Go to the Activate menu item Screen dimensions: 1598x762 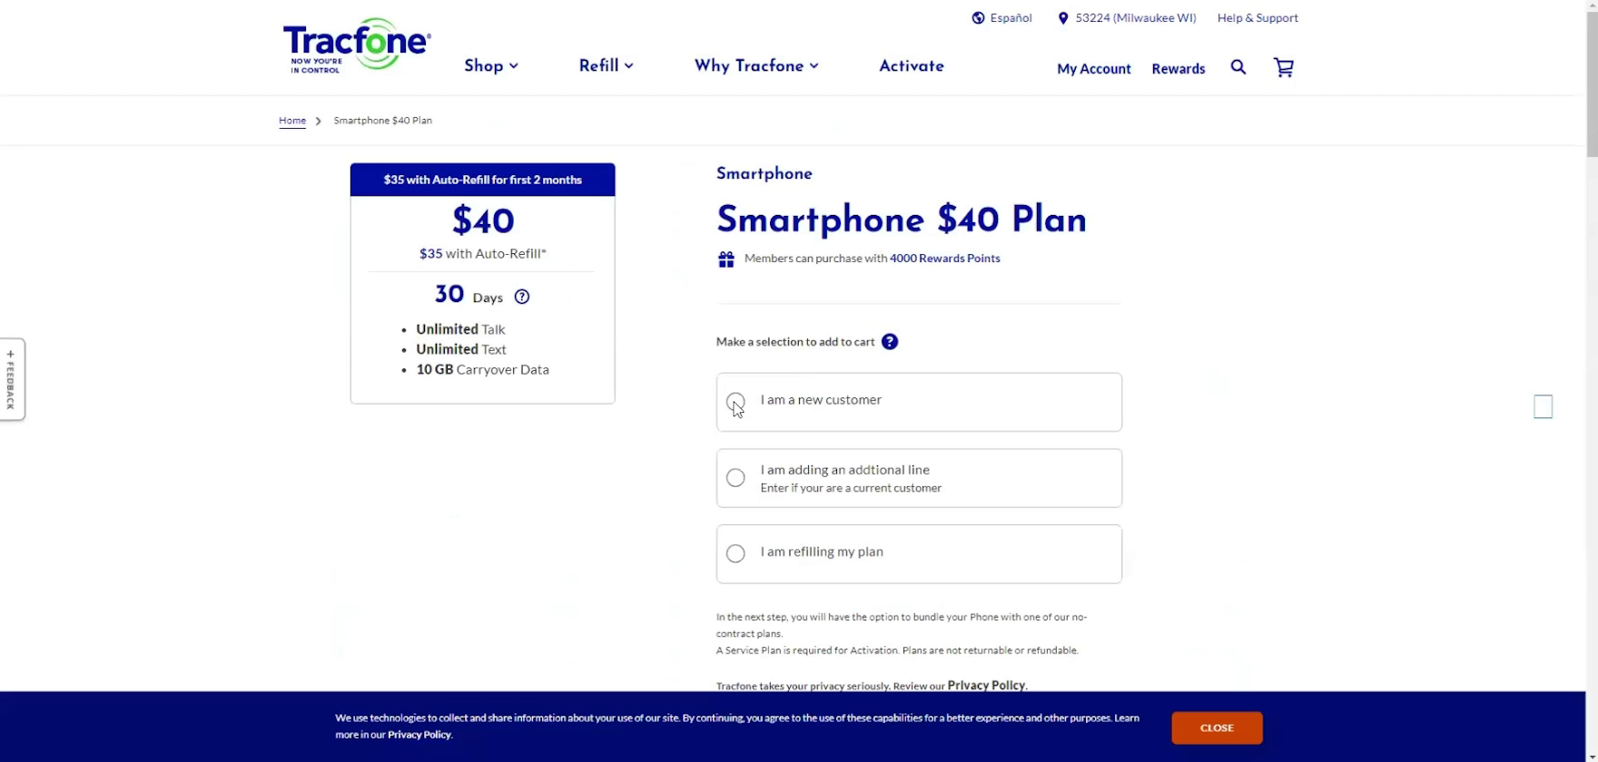pyautogui.click(x=912, y=65)
